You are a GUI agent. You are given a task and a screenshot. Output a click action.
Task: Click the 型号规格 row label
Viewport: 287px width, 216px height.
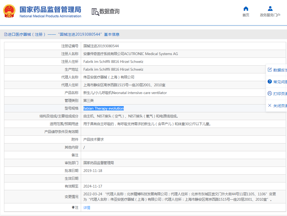click(71, 108)
